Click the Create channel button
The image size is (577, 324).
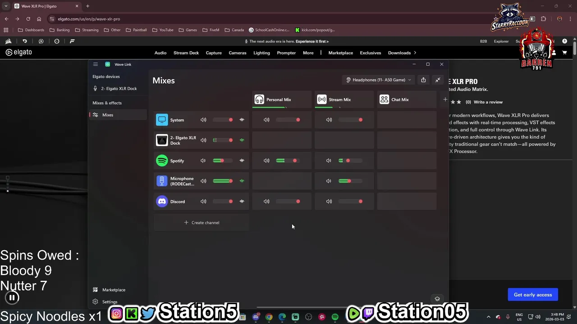[201, 222]
